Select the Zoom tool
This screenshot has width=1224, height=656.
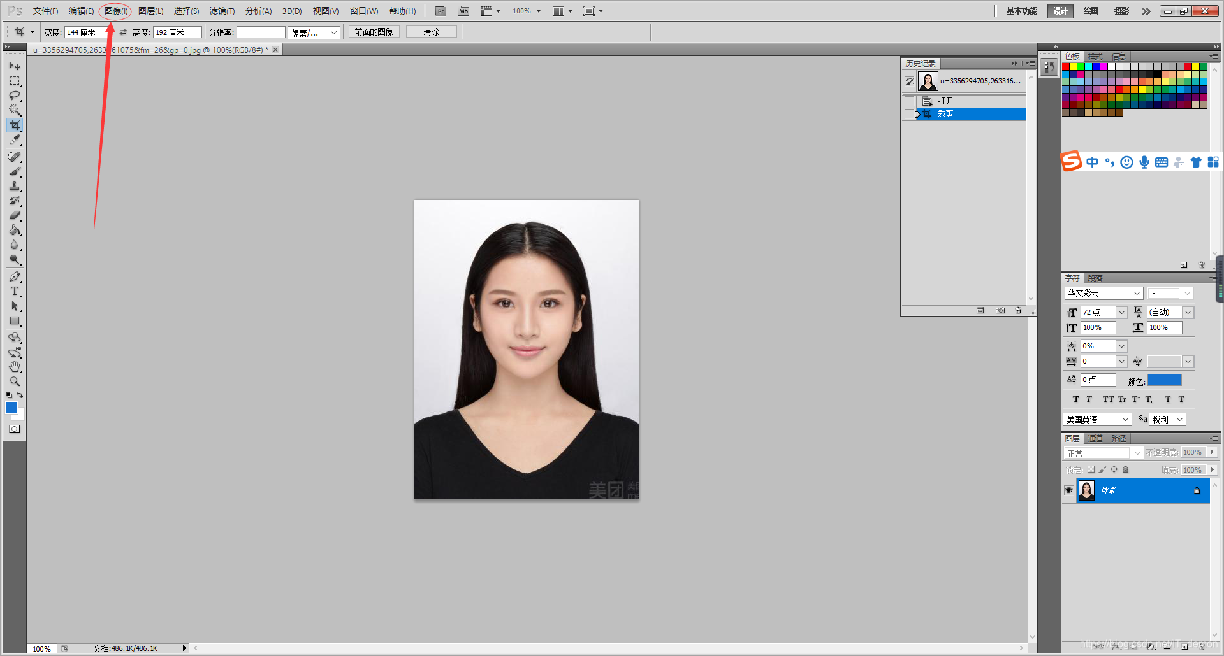(15, 381)
